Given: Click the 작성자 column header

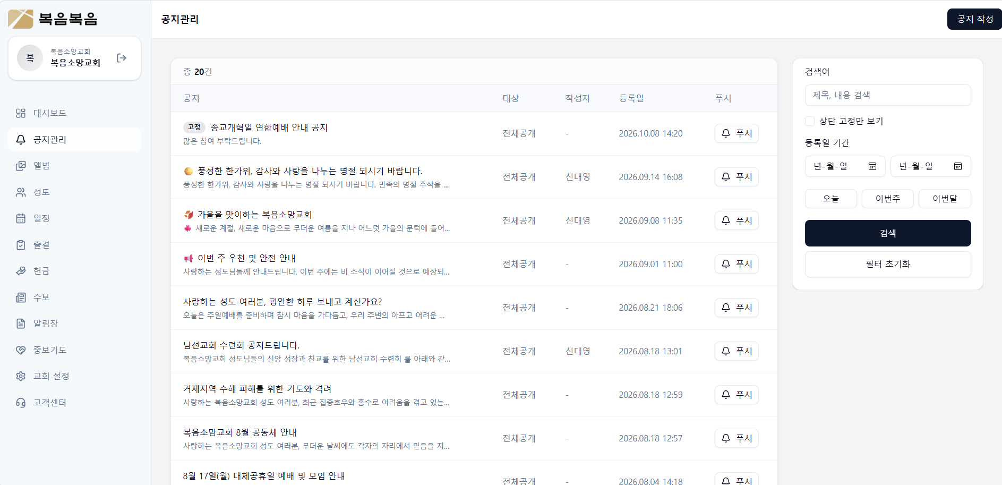Looking at the screenshot, I should (x=578, y=98).
